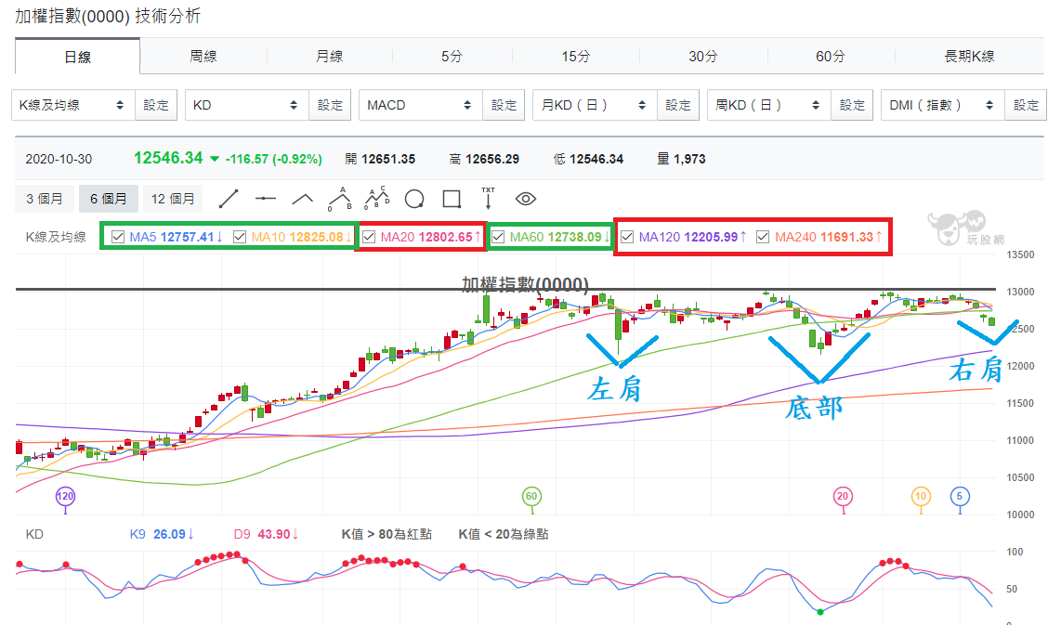Toggle drawings visibility with eye icon
The image size is (1061, 625).
(x=525, y=199)
